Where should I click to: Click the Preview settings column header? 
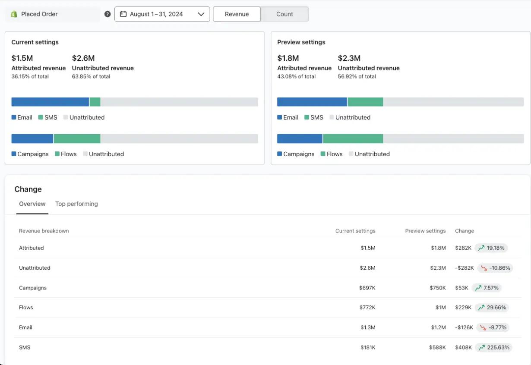(x=425, y=231)
